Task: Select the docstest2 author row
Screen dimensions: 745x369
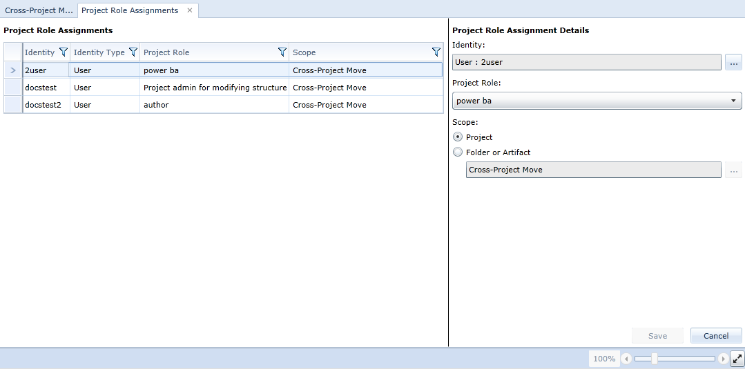Action: pos(223,104)
